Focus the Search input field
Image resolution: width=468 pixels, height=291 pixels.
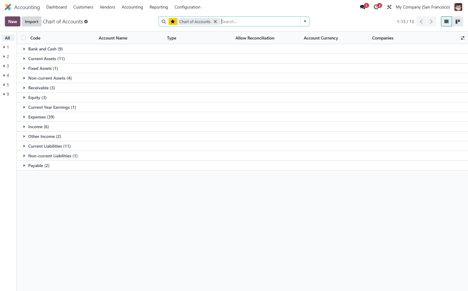tap(260, 22)
